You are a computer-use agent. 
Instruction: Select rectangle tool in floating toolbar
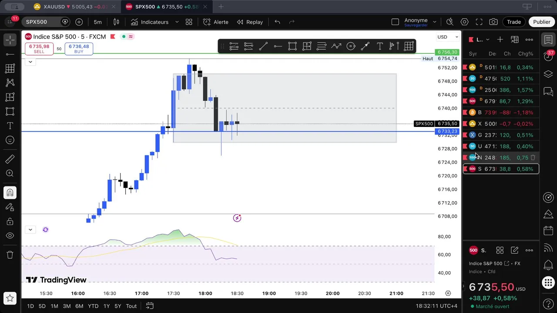click(x=292, y=46)
